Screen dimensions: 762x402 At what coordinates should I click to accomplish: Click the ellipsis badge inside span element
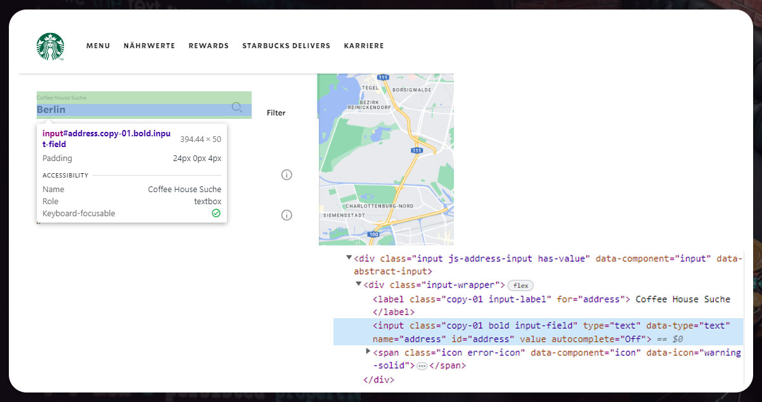click(x=422, y=366)
